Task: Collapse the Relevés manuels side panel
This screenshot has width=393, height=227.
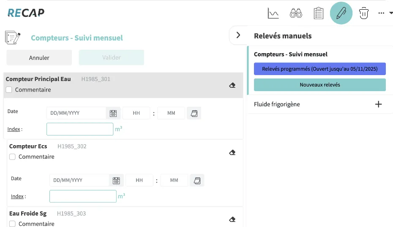Action: (238, 35)
